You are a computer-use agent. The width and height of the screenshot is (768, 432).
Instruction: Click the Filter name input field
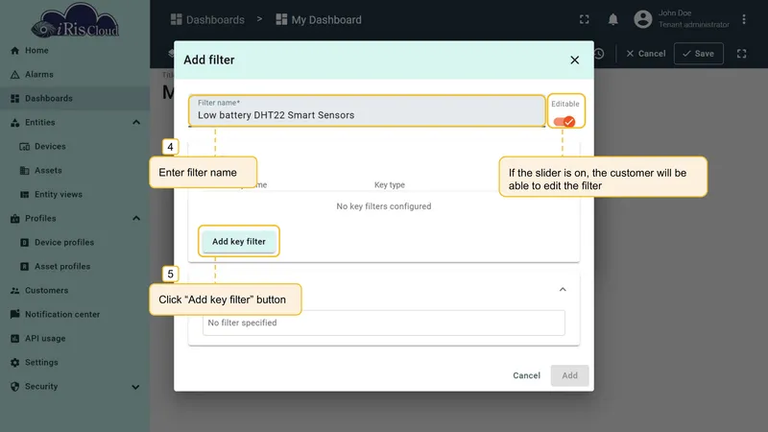(x=367, y=111)
